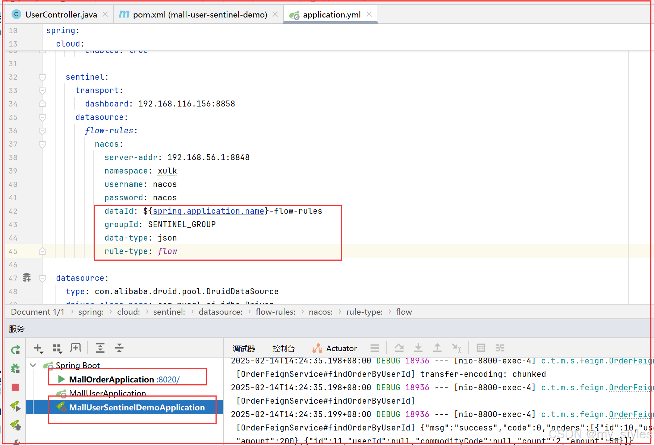This screenshot has width=654, height=445.
Task: Close the UserController.java tab
Action: (x=106, y=14)
